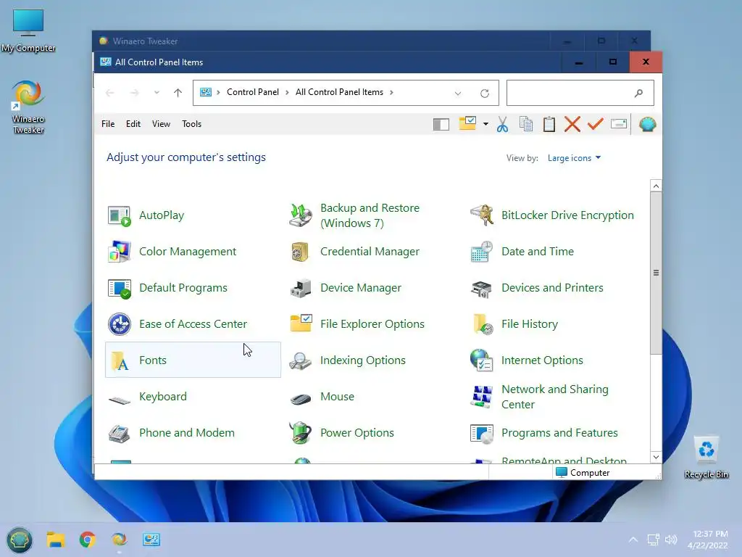Click the Paste clipboard toolbar icon
This screenshot has width=742, height=557.
point(549,124)
